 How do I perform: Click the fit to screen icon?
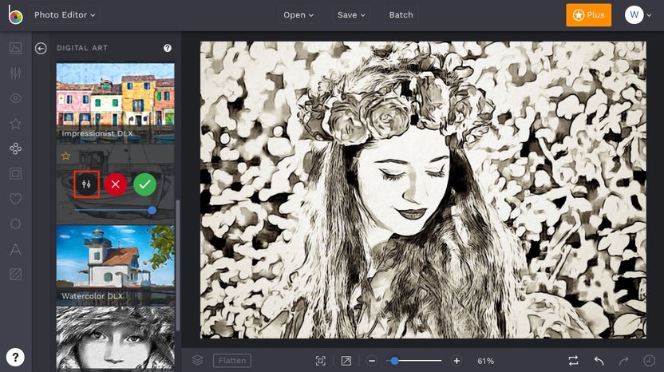tap(321, 361)
